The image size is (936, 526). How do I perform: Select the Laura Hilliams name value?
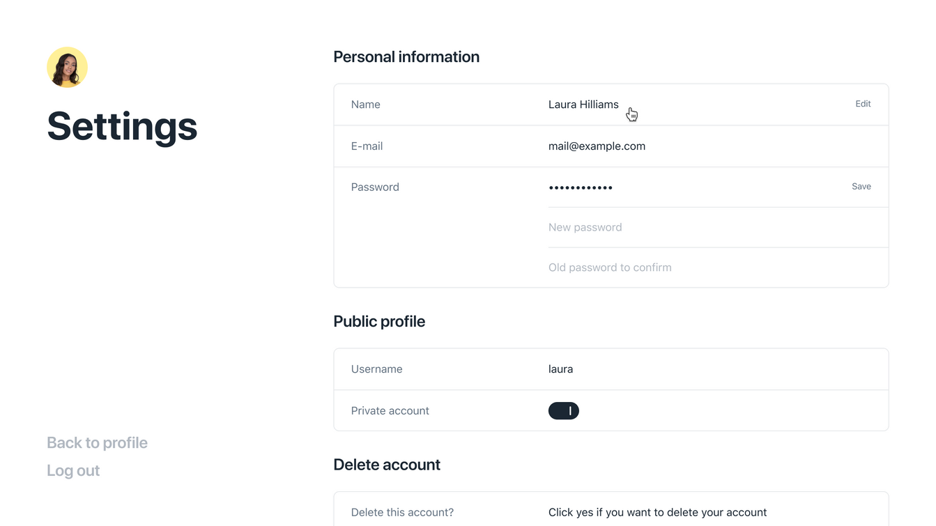[x=583, y=105]
